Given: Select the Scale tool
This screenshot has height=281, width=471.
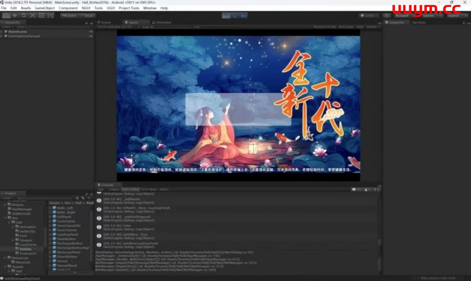Looking at the screenshot, I should coord(32,16).
